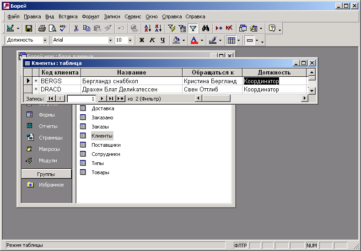This screenshot has width=361, height=251.
Task: Open the special effect dropdown arrow
Action: pos(257,41)
